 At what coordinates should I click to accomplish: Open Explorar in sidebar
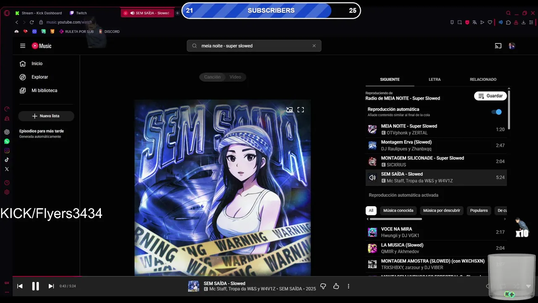click(46, 77)
